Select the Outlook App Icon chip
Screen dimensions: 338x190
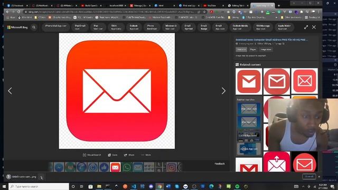[x=134, y=27]
